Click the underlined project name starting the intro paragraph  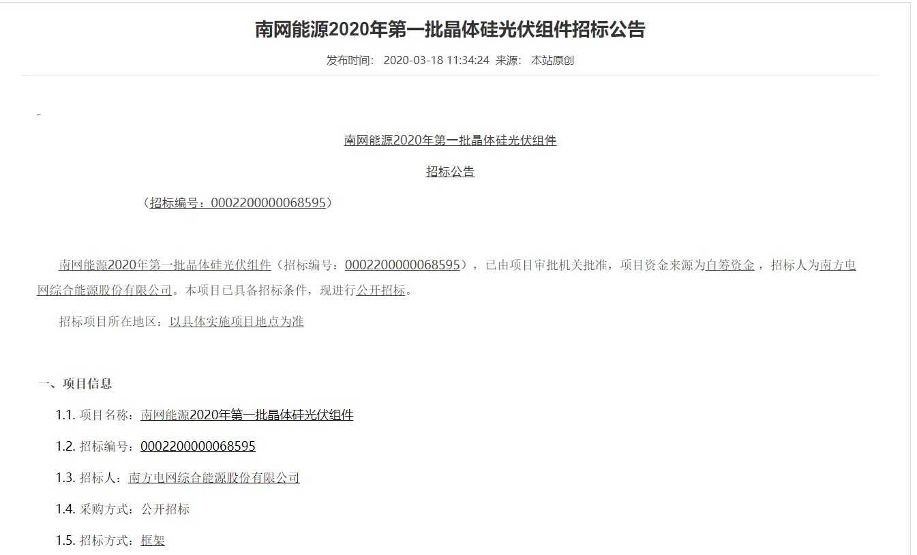click(165, 265)
